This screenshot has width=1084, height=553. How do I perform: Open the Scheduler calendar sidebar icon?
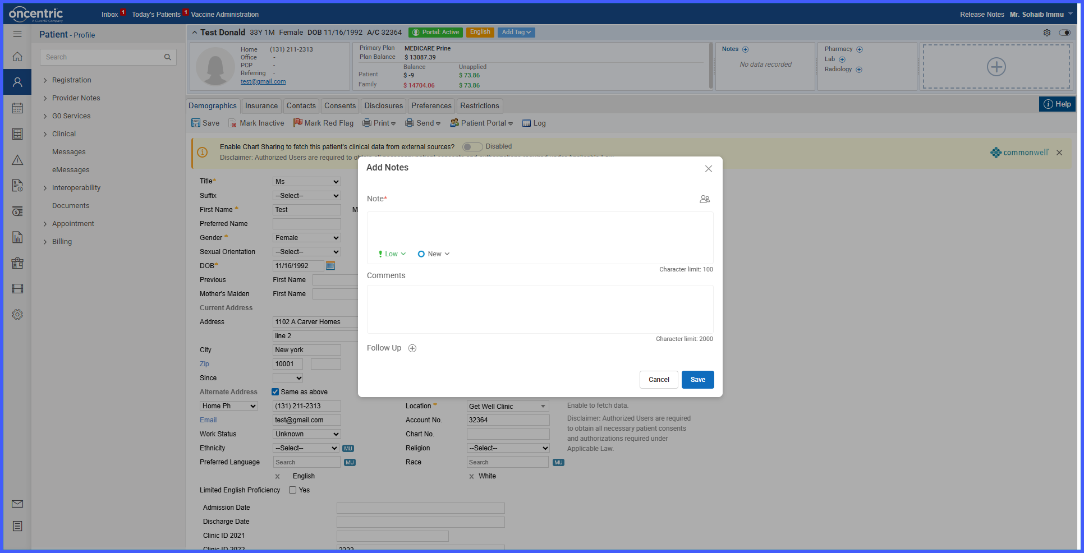pyautogui.click(x=17, y=108)
